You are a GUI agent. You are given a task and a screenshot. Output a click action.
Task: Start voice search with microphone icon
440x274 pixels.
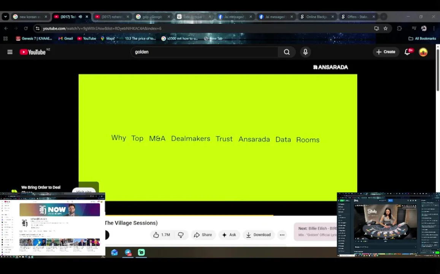click(x=305, y=52)
